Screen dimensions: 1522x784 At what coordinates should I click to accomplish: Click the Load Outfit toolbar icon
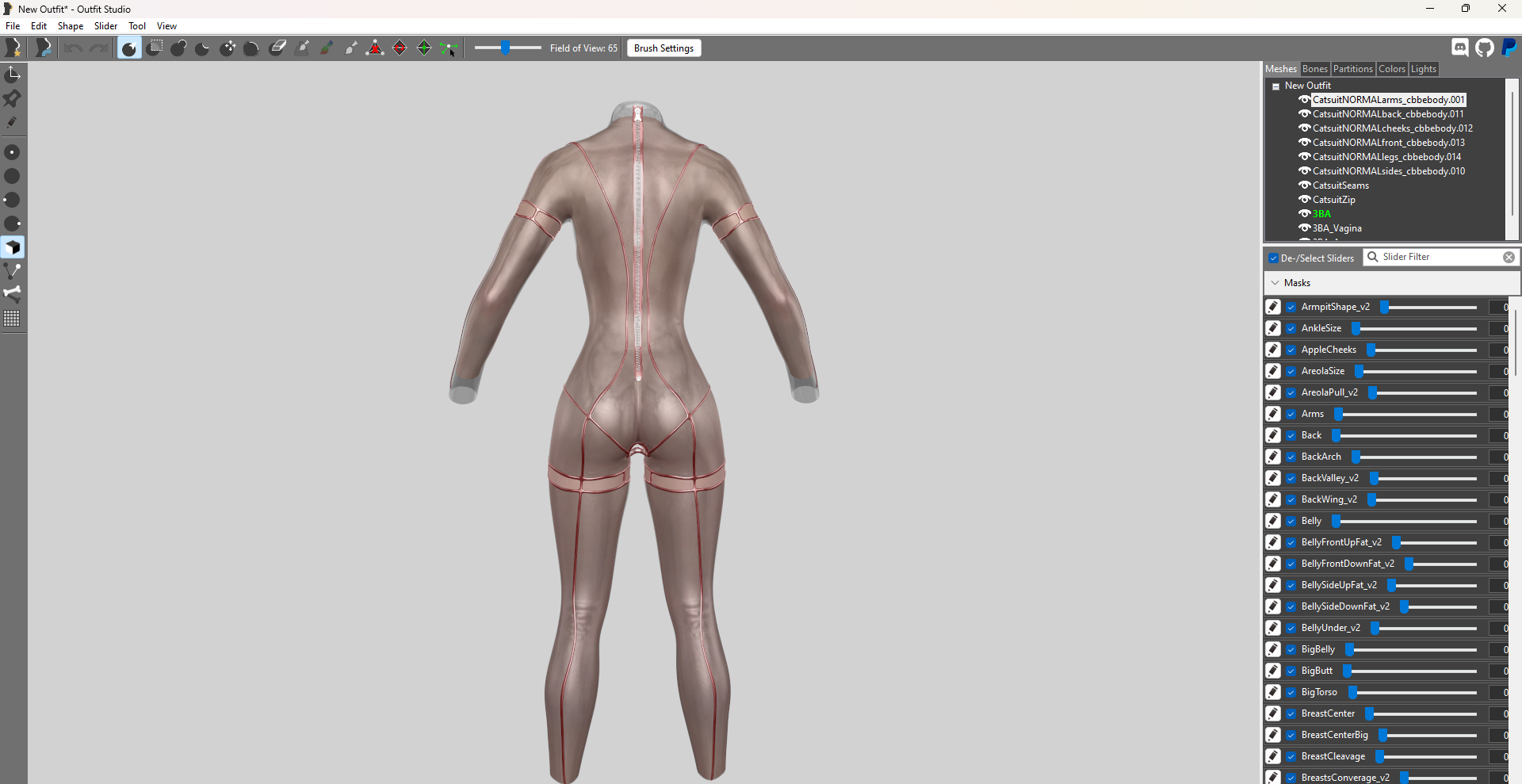(x=44, y=48)
